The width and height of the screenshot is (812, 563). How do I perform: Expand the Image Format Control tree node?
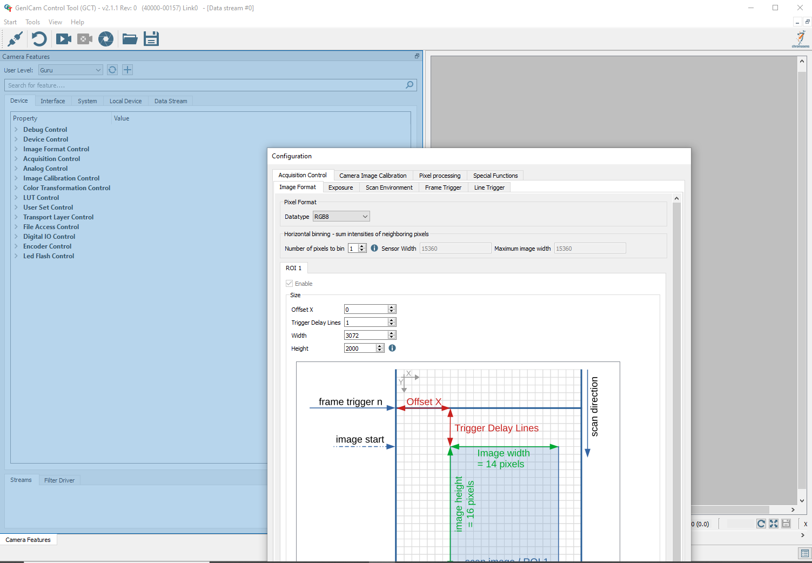16,149
